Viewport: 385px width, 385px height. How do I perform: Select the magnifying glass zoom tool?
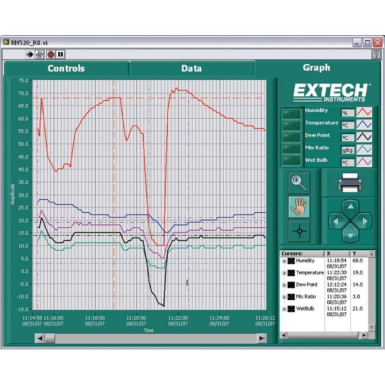299,183
